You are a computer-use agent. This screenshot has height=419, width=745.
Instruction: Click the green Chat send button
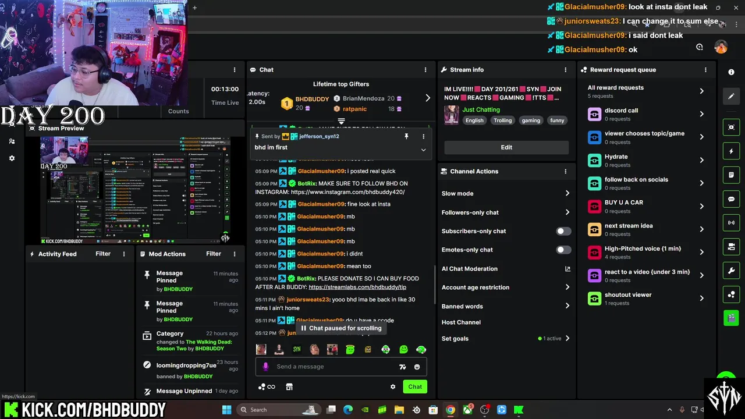point(415,386)
